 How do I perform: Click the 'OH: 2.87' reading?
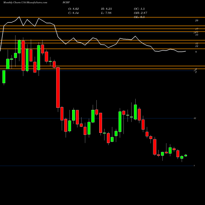[141, 13]
